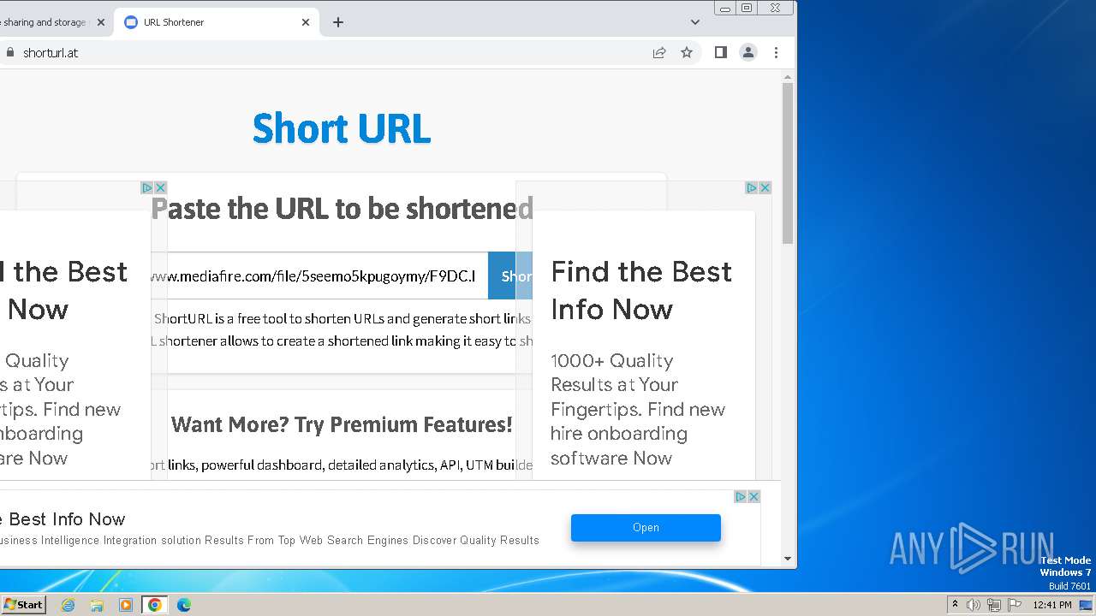Open Chrome three-dot menu
The height and width of the screenshot is (616, 1096).
pyautogui.click(x=776, y=52)
